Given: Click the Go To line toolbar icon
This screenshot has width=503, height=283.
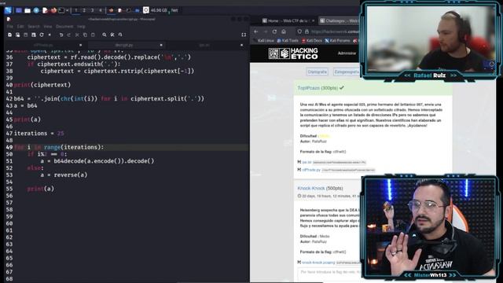Looking at the screenshot, I should [120, 35].
